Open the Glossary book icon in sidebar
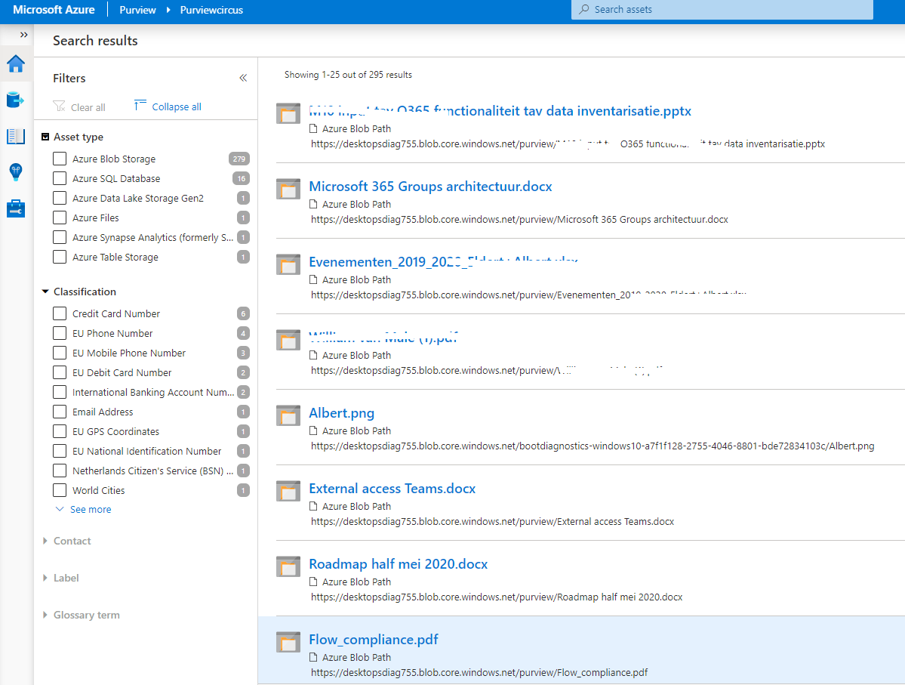905x685 pixels. tap(16, 137)
